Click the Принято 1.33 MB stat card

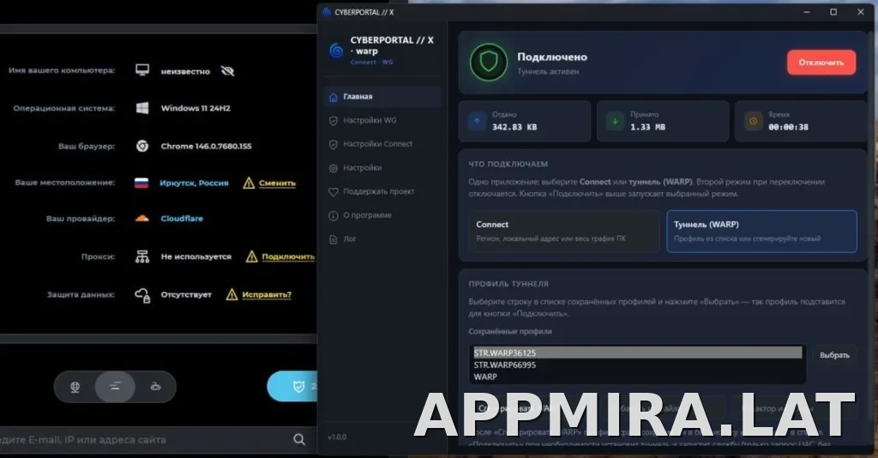[x=663, y=121]
